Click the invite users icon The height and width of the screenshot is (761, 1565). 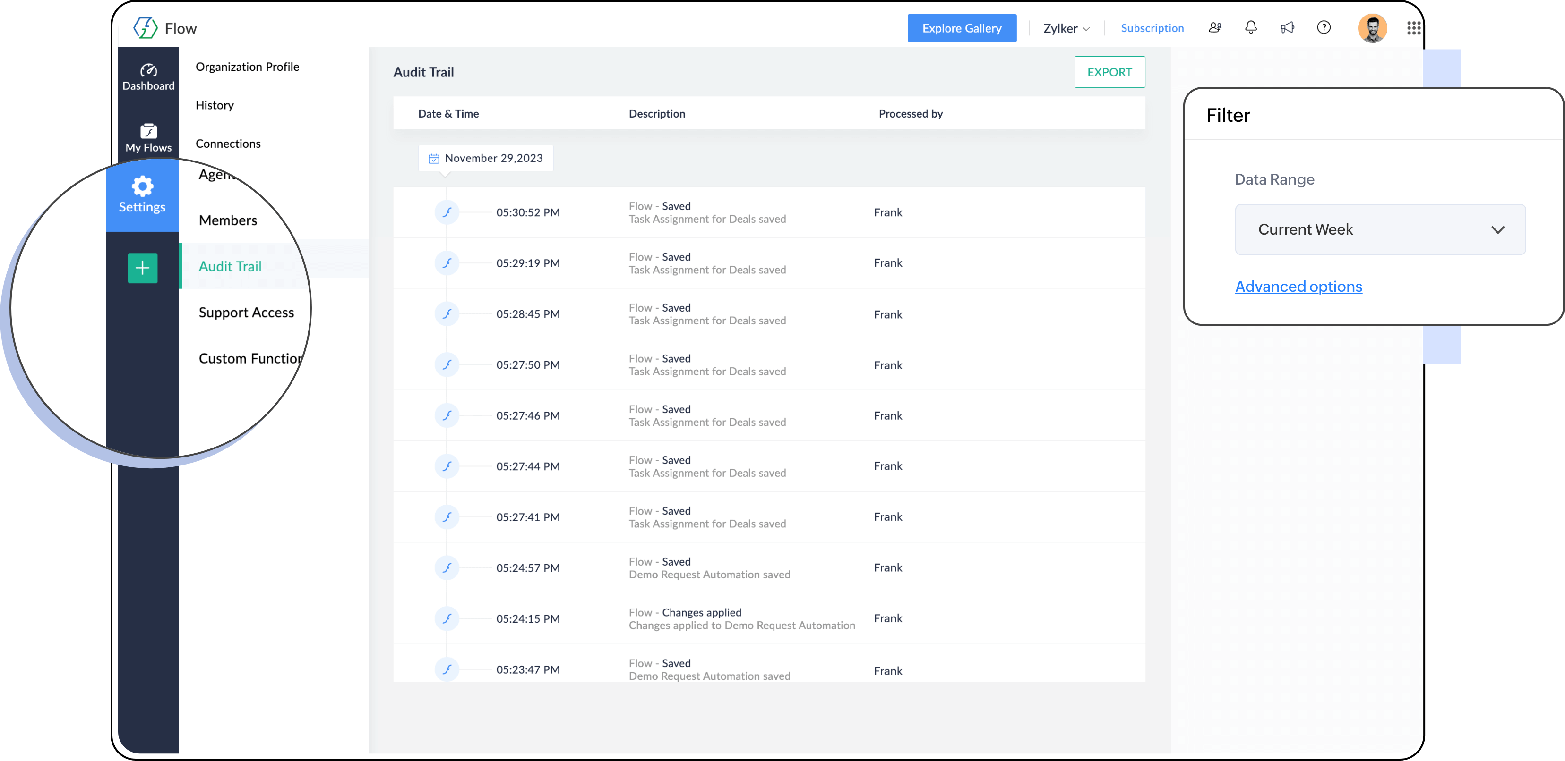click(x=1214, y=28)
